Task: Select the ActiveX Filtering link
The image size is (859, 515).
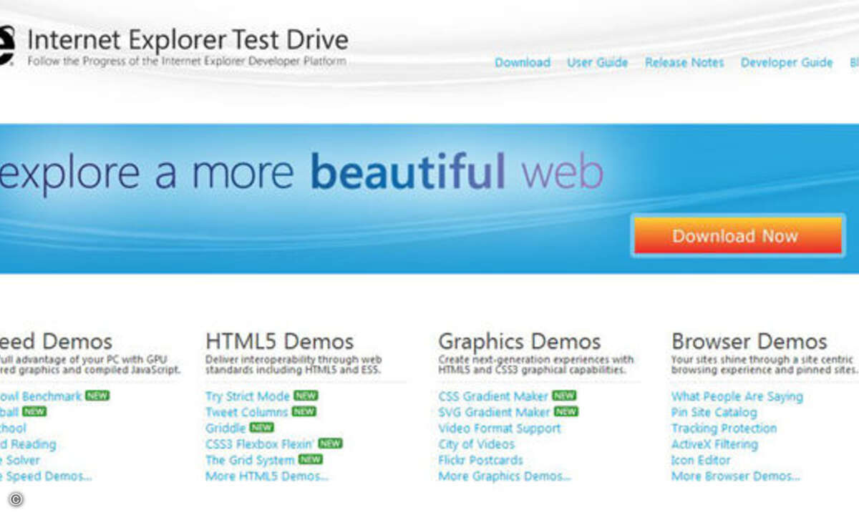Action: [x=714, y=444]
